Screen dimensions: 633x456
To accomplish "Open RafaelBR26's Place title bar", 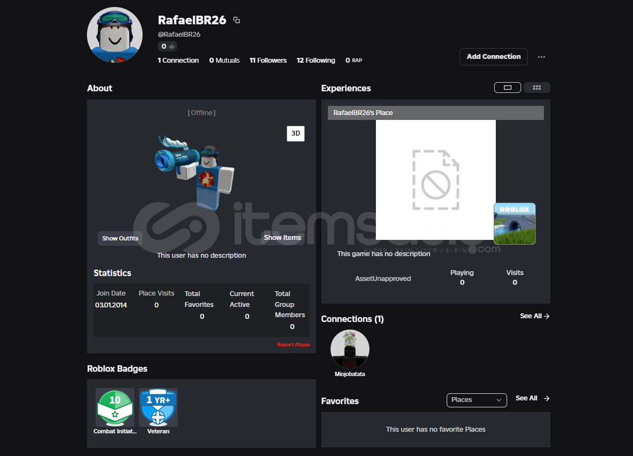I will coord(435,113).
